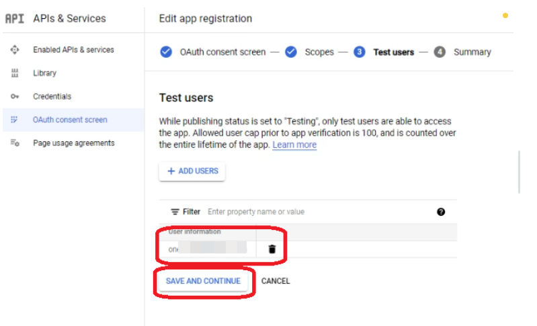Click the page vertical scrollbar

(519, 171)
